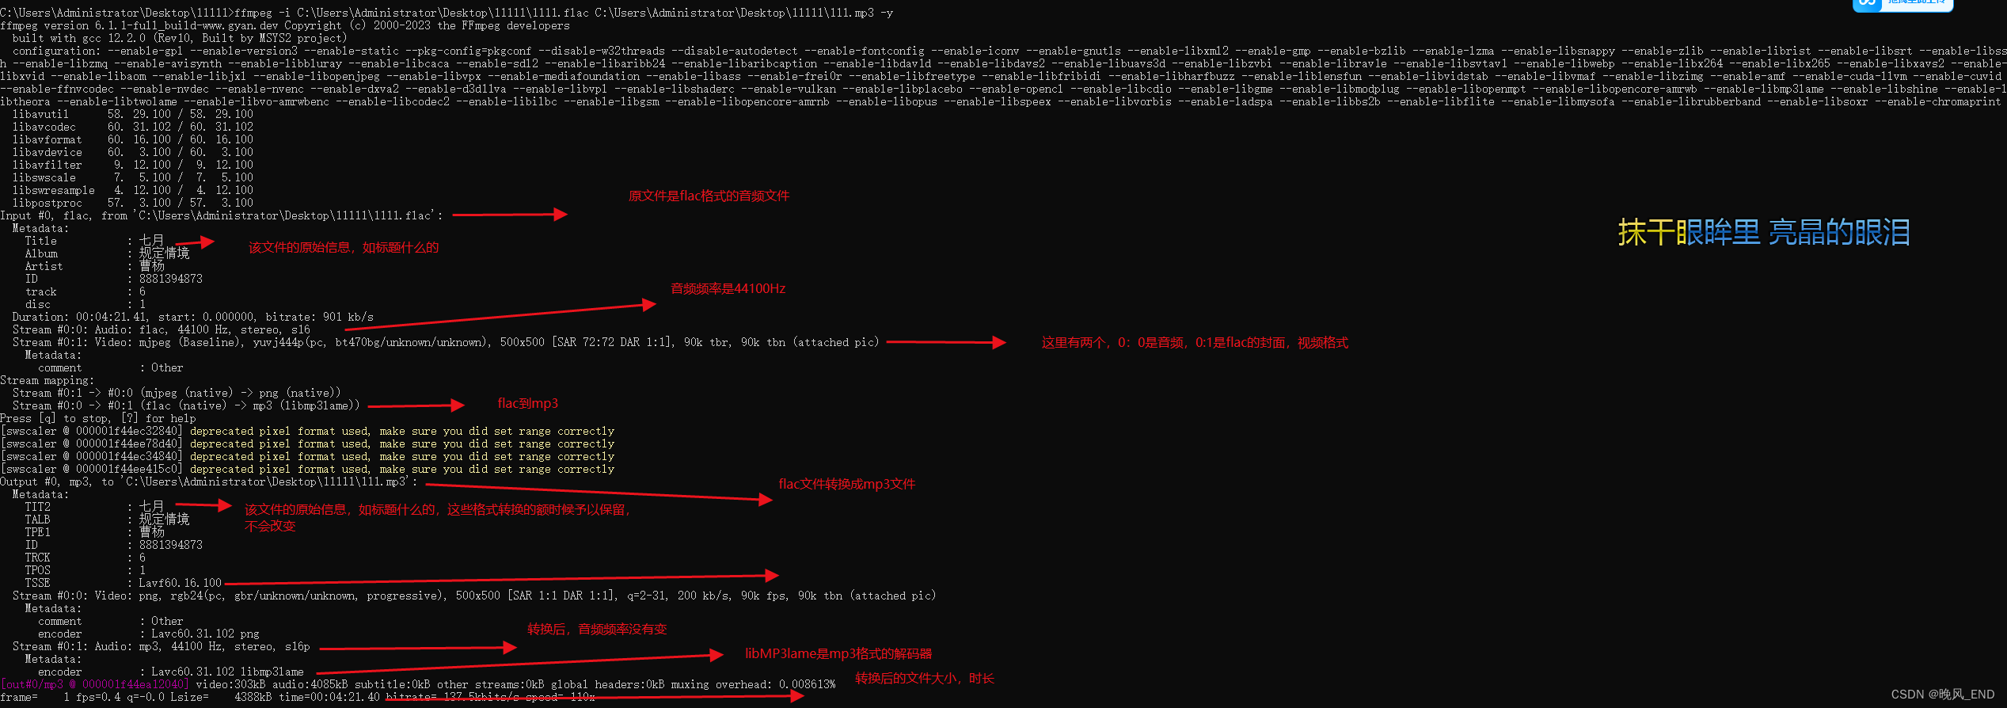Click the 'libavdevice' version row
The image size is (2007, 708).
click(133, 152)
